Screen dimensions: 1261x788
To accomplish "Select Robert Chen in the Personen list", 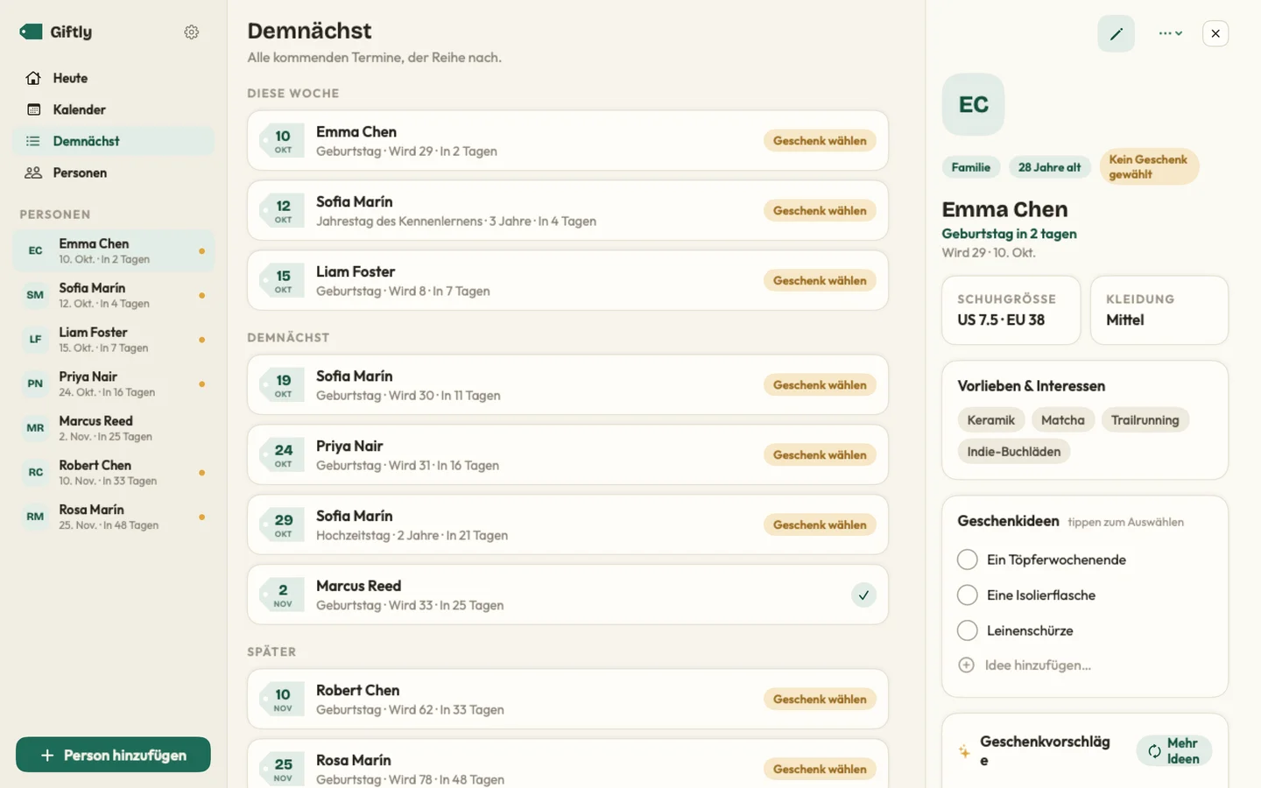I will point(113,473).
